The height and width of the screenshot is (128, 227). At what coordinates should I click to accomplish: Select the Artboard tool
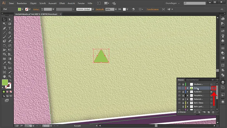(4, 72)
